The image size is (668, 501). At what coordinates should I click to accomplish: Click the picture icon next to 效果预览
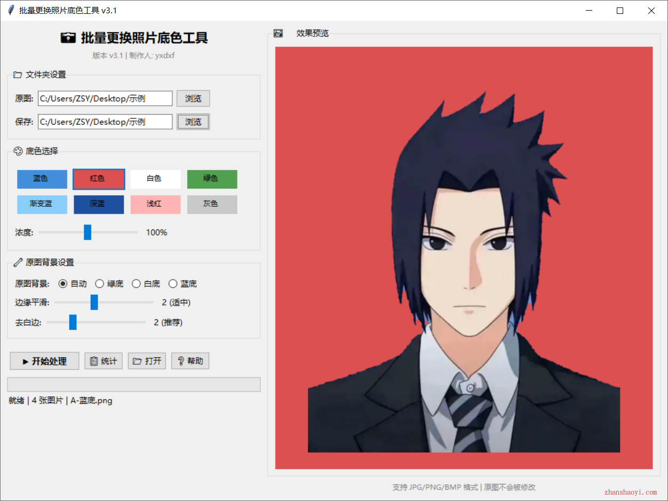tap(278, 33)
